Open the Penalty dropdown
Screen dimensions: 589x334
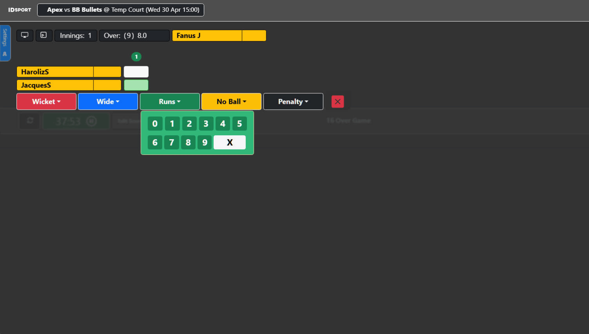[293, 102]
